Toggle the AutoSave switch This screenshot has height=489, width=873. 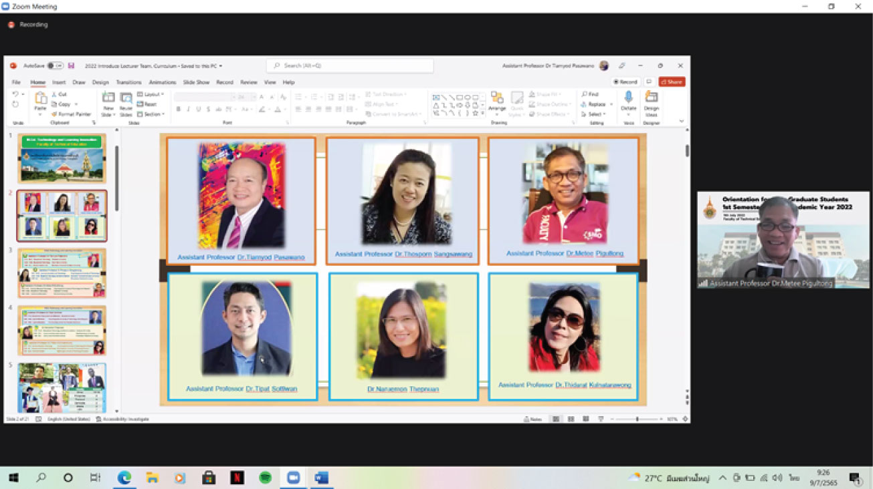click(56, 65)
